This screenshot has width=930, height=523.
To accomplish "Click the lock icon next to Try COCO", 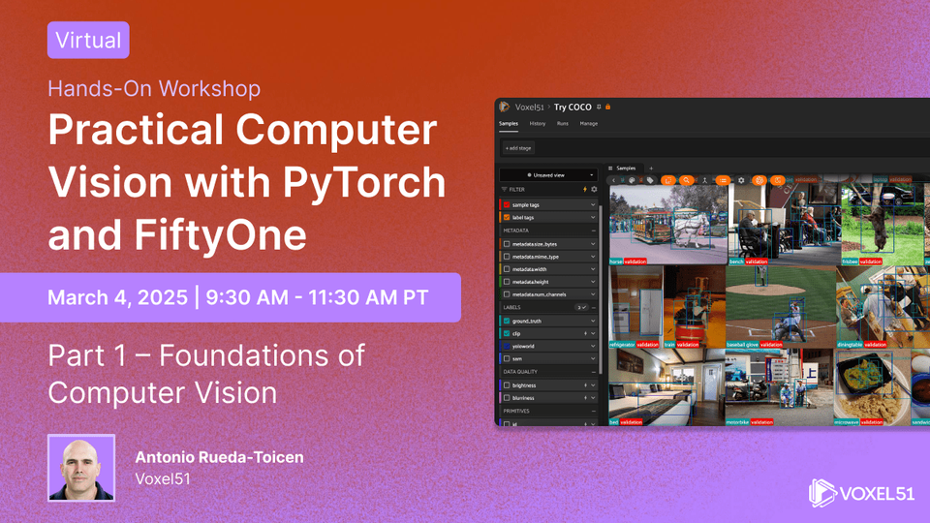I will pyautogui.click(x=608, y=107).
